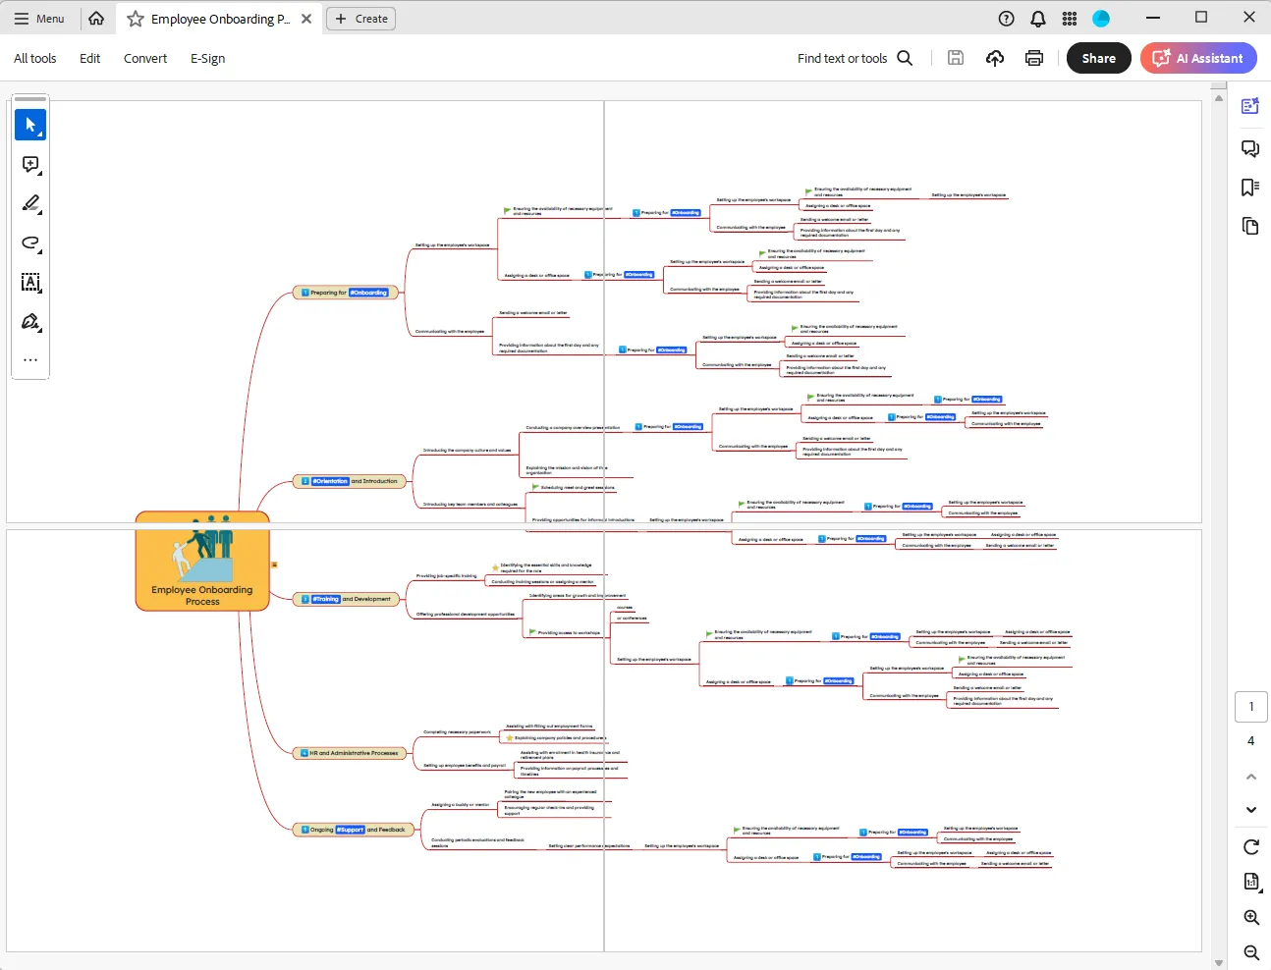Image resolution: width=1271 pixels, height=970 pixels.
Task: Launch the AI Assistant button
Action: pyautogui.click(x=1198, y=58)
